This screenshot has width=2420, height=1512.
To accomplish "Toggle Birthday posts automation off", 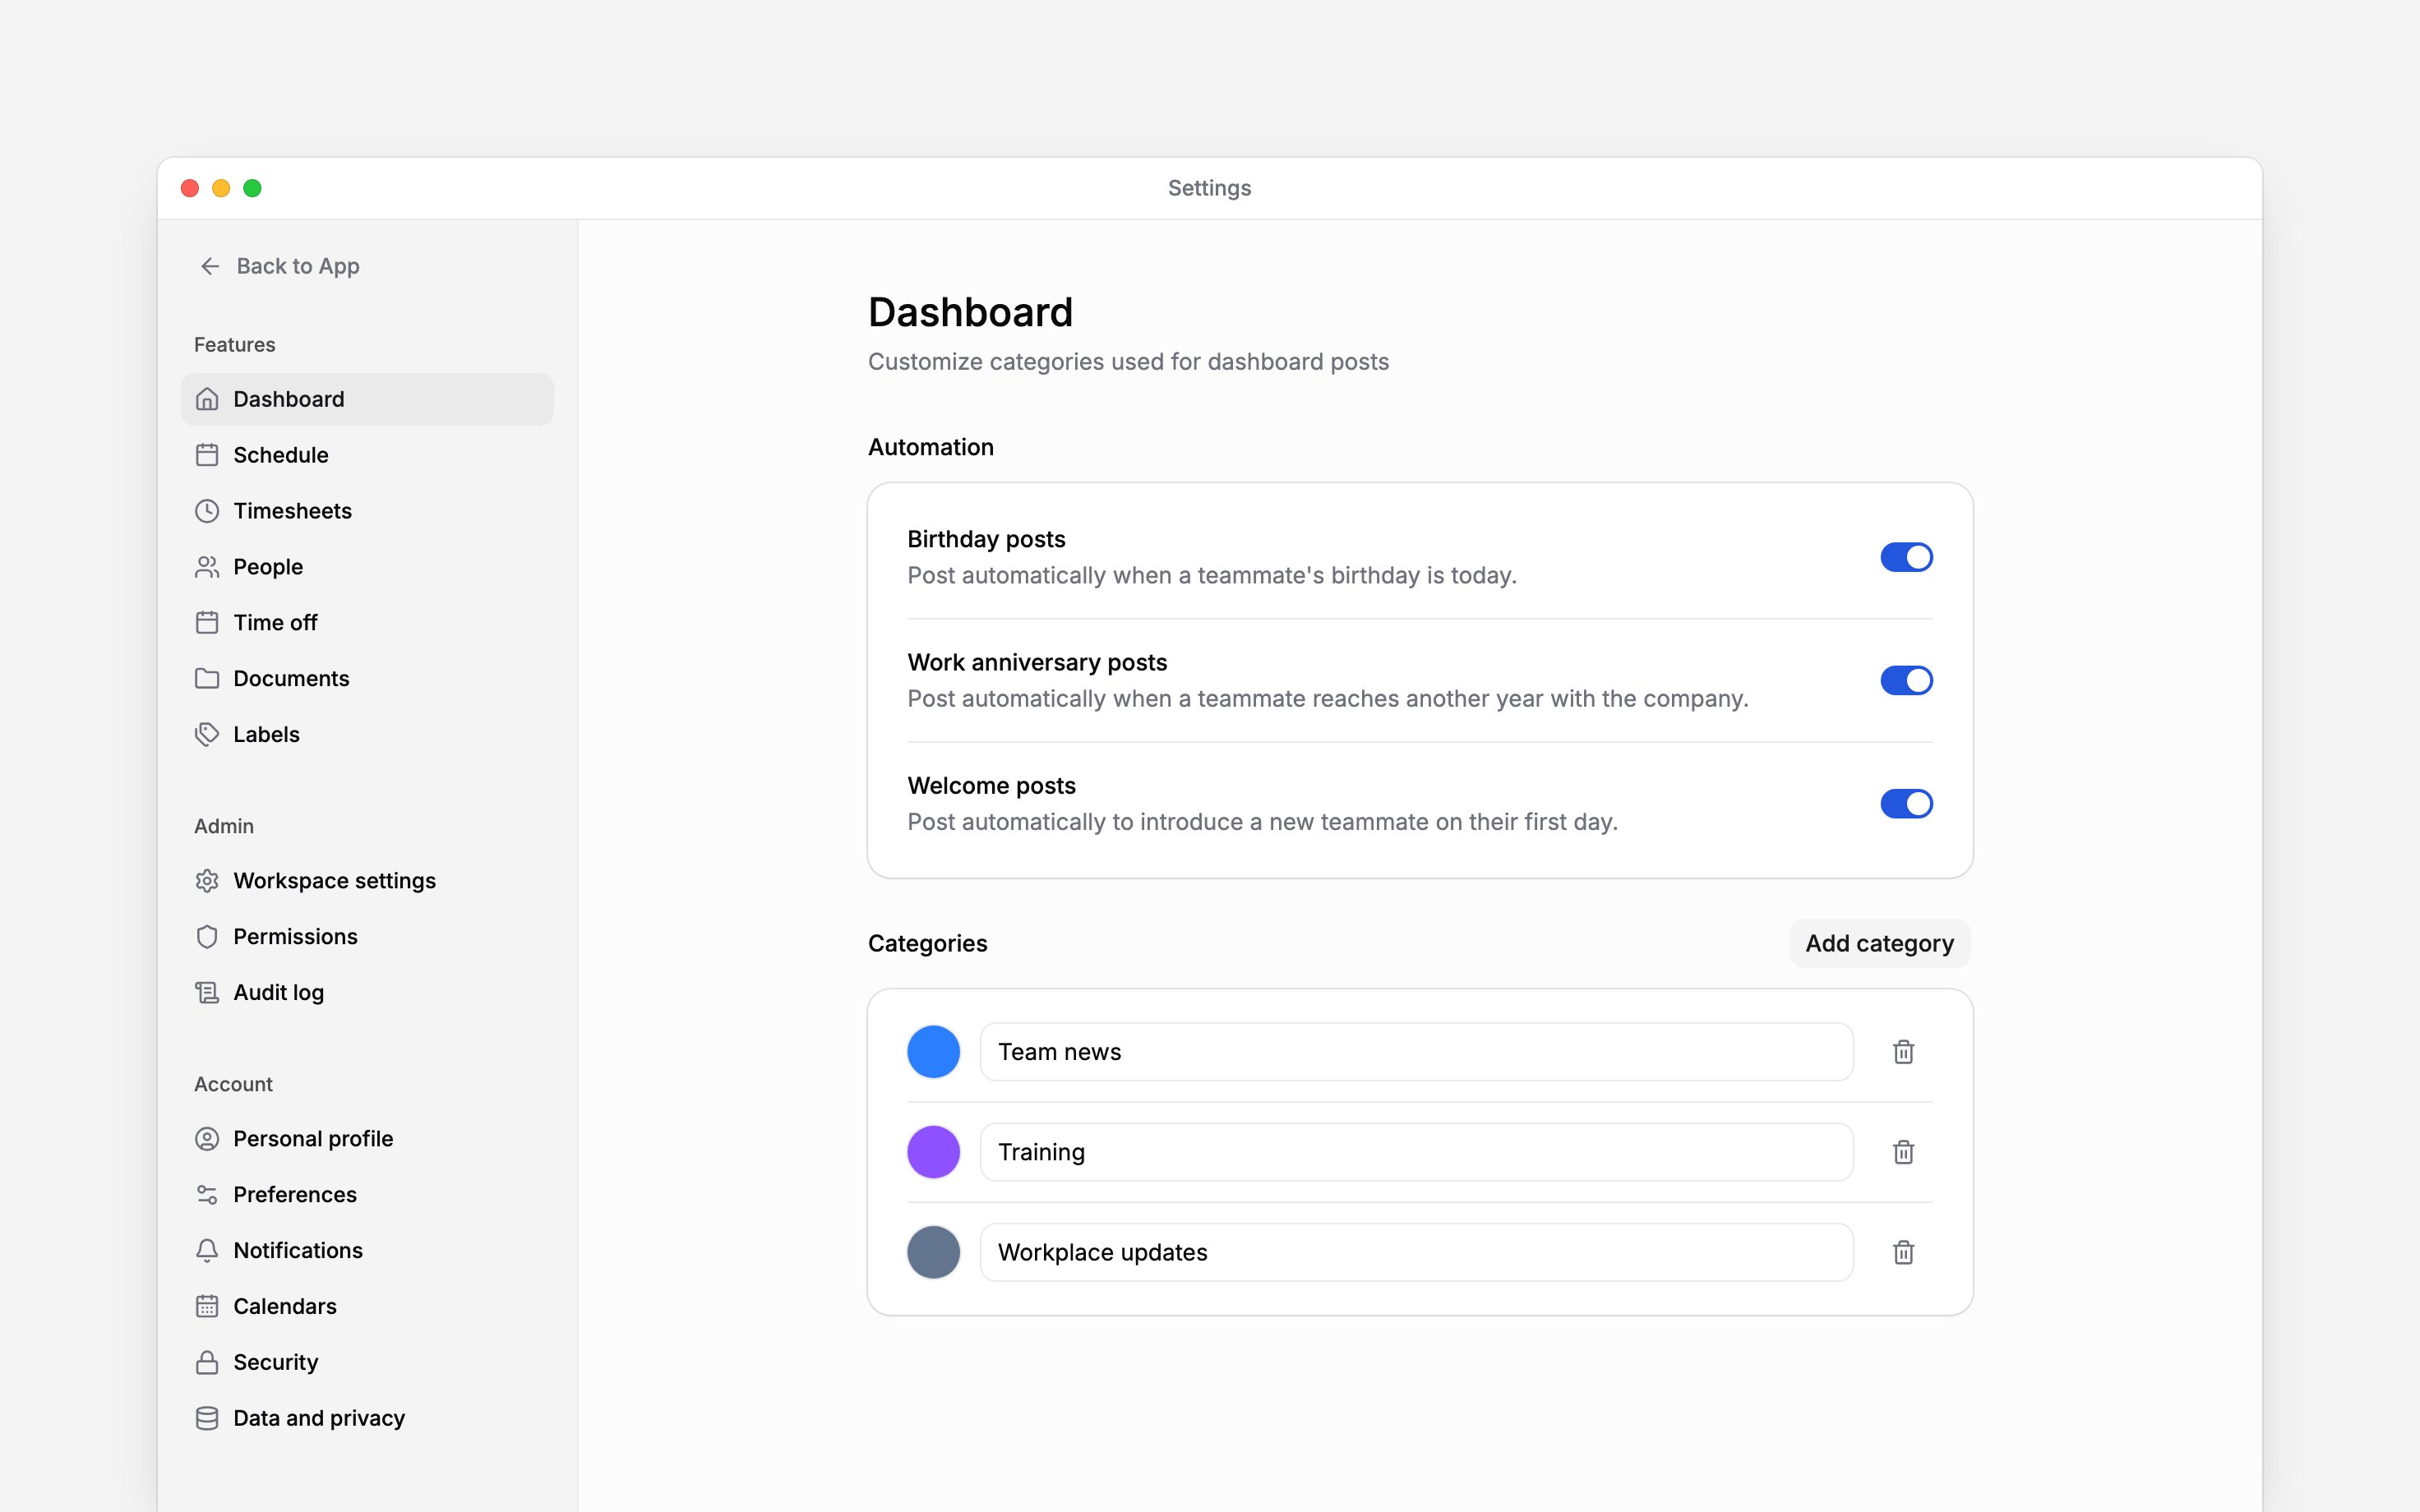I will (x=1906, y=557).
